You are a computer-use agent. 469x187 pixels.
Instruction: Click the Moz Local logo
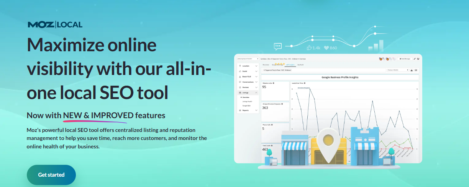[x=55, y=25]
